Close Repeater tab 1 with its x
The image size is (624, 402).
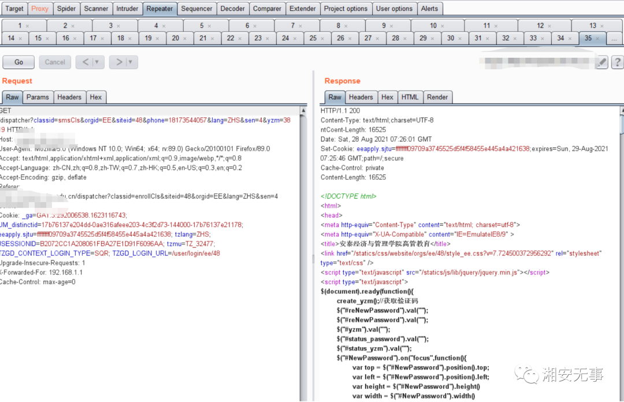point(28,26)
